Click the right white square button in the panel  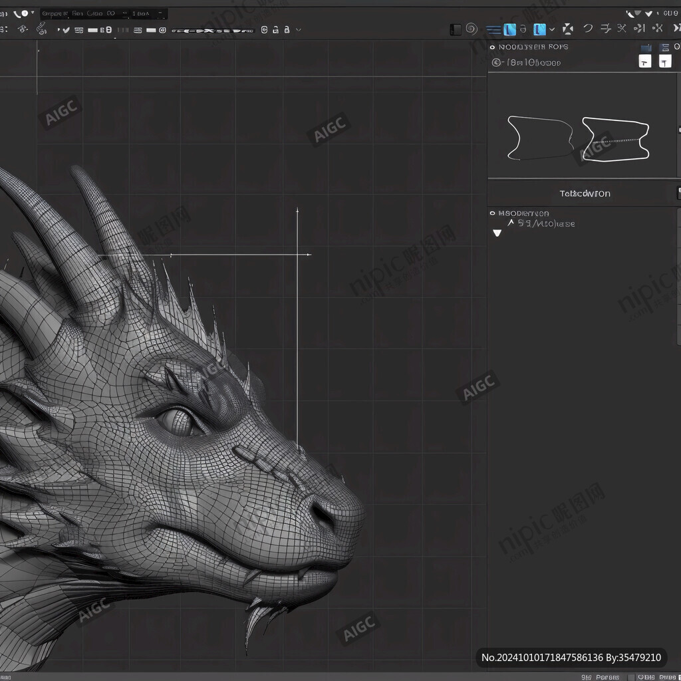click(x=665, y=62)
